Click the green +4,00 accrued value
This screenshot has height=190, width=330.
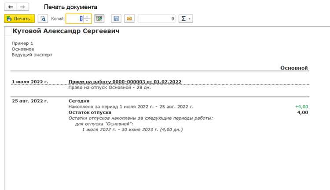[x=301, y=107]
